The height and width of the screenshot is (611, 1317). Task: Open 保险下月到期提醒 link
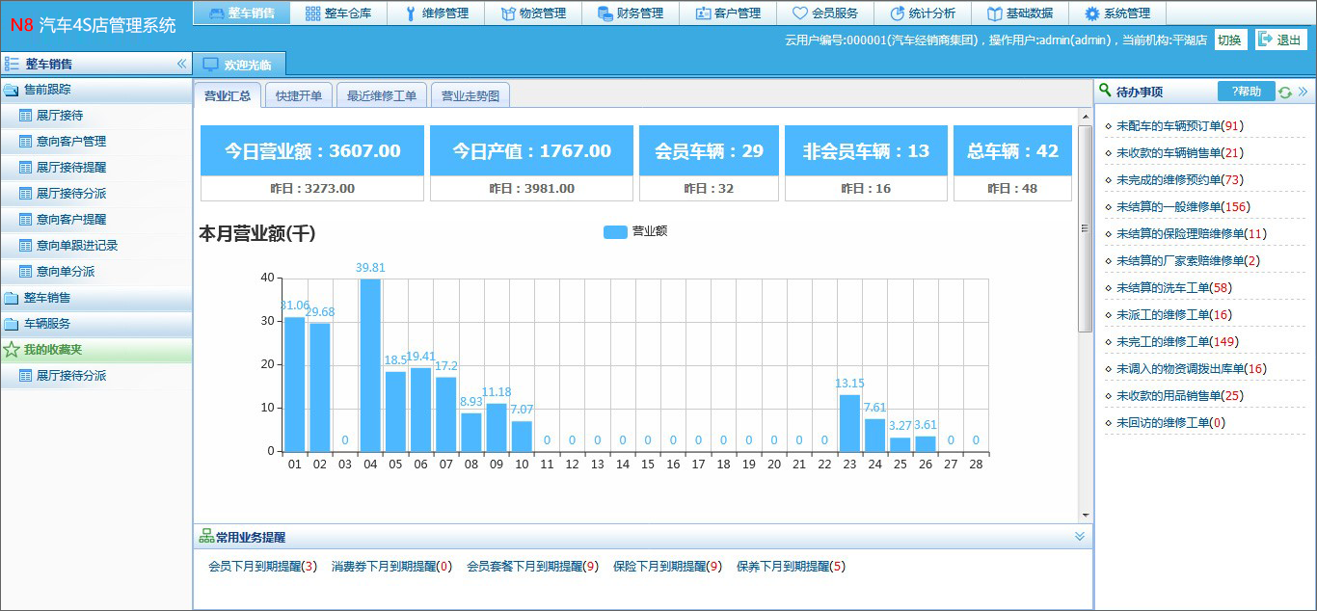667,567
